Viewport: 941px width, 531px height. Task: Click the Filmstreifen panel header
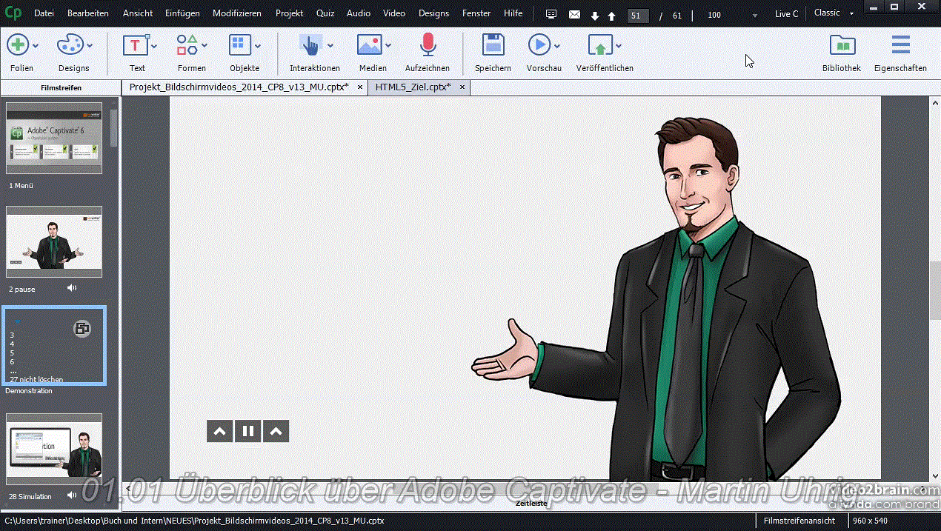click(x=61, y=87)
